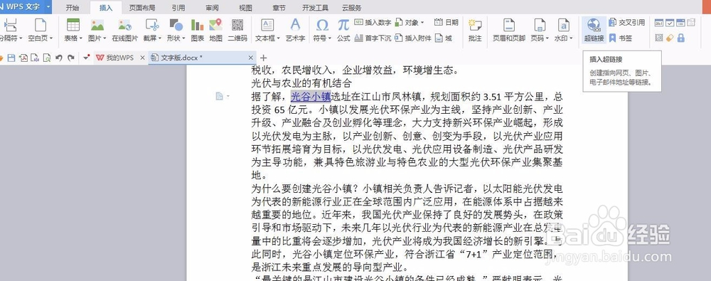Add a comment with 批注
The width and height of the screenshot is (711, 281).
tap(475, 30)
